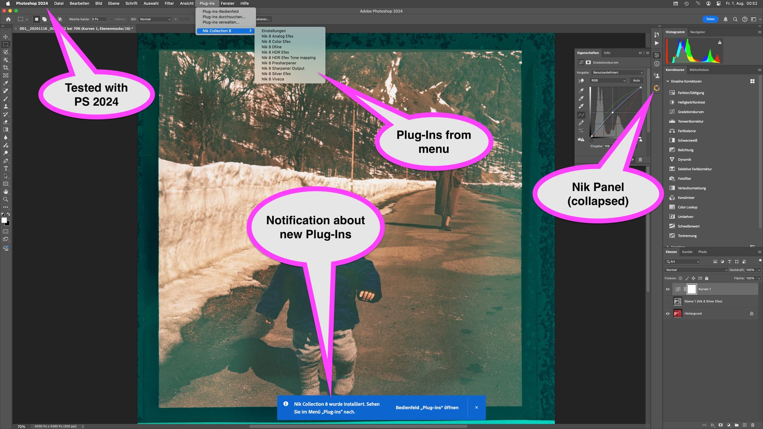
Task: Click the Auto button in Curves
Action: click(x=636, y=80)
